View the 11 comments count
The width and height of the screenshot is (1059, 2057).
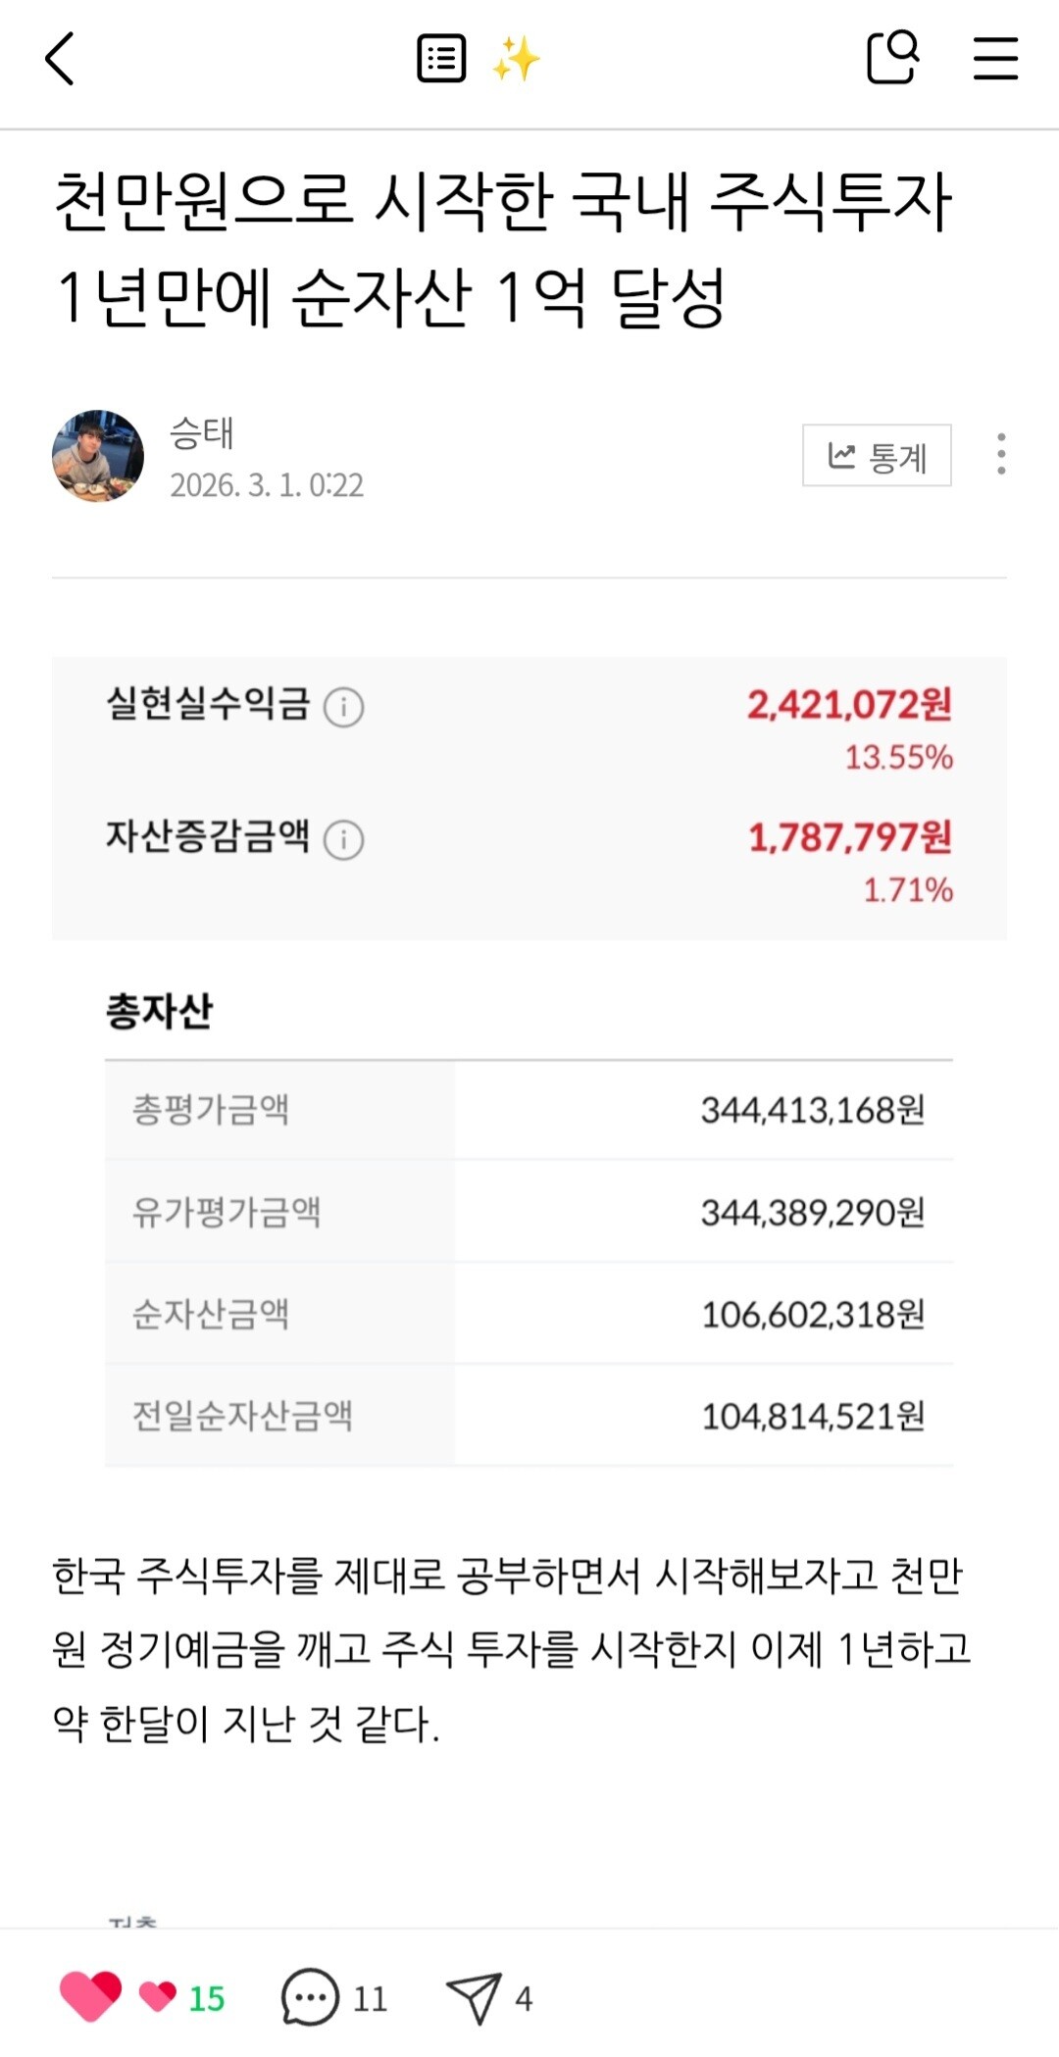pos(370,1998)
